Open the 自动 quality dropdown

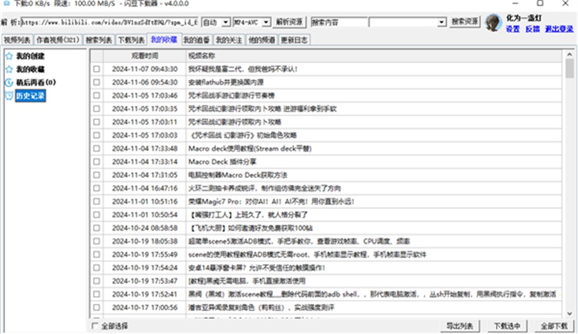226,22
